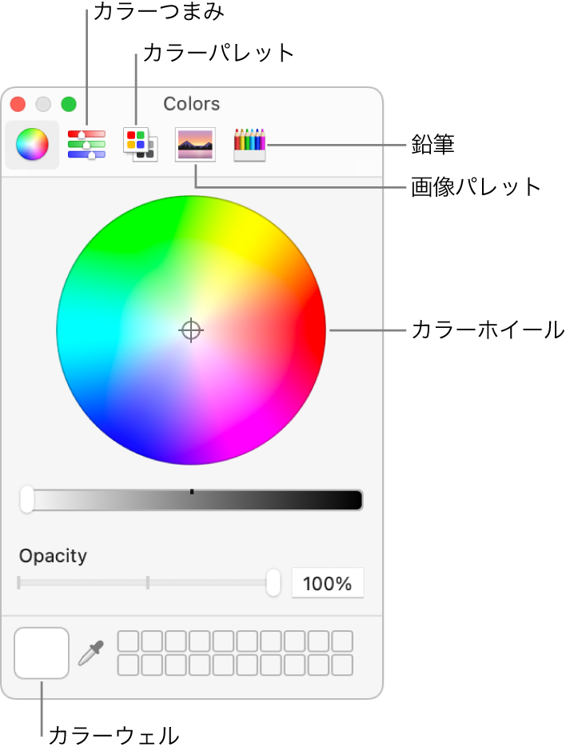Viewport: 570px width, 755px height.
Task: Pick a color with the eyedropper tool
Action: tap(91, 653)
